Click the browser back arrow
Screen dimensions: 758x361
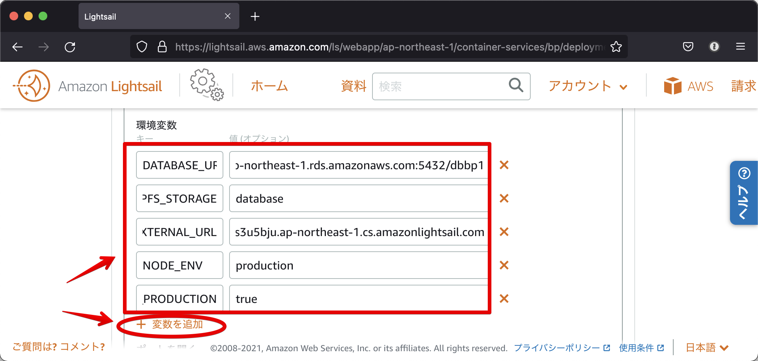coord(17,47)
